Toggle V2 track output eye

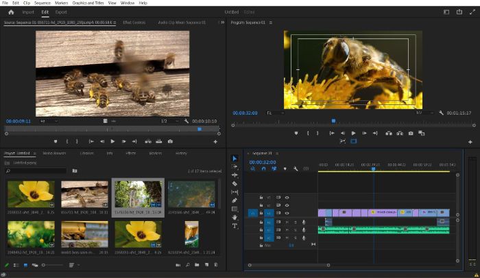pos(287,205)
